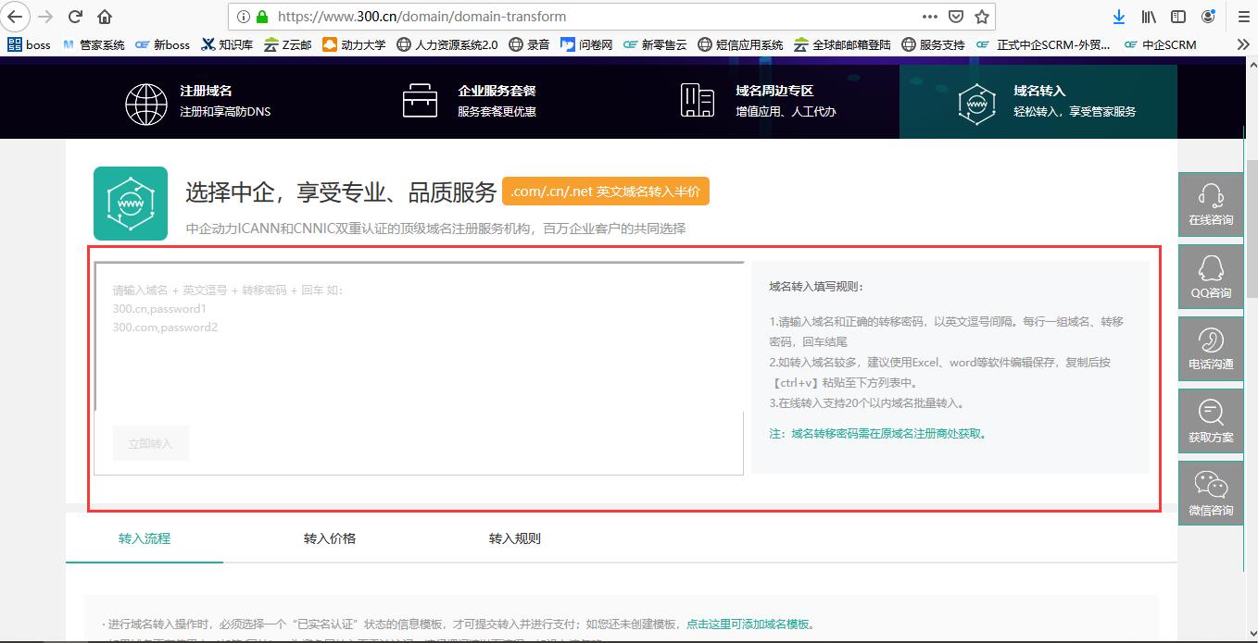This screenshot has width=1258, height=643.
Task: Open the 新零售云 bookmark
Action: pos(655,44)
